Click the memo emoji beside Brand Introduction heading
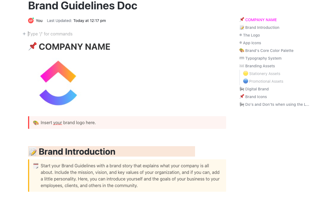Image resolution: width=318 pixels, height=200 pixels. pos(32,152)
